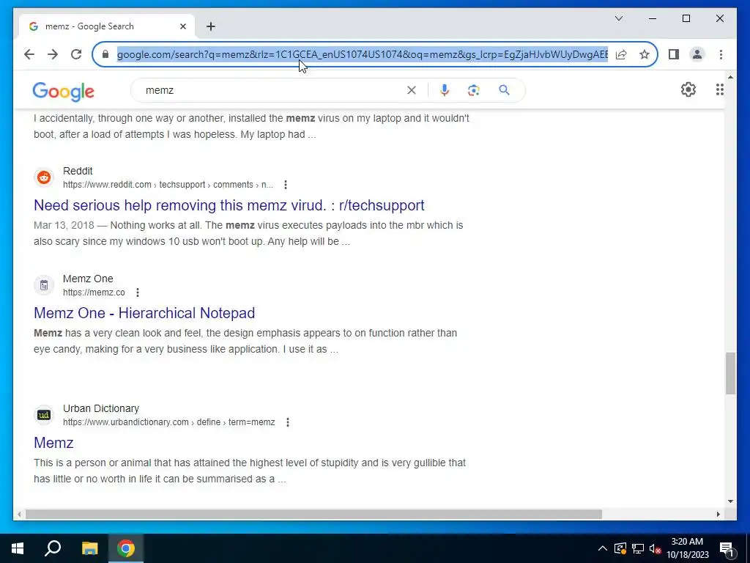Open more options for the Reddit result
Viewport: 750px width, 563px height.
click(x=286, y=185)
